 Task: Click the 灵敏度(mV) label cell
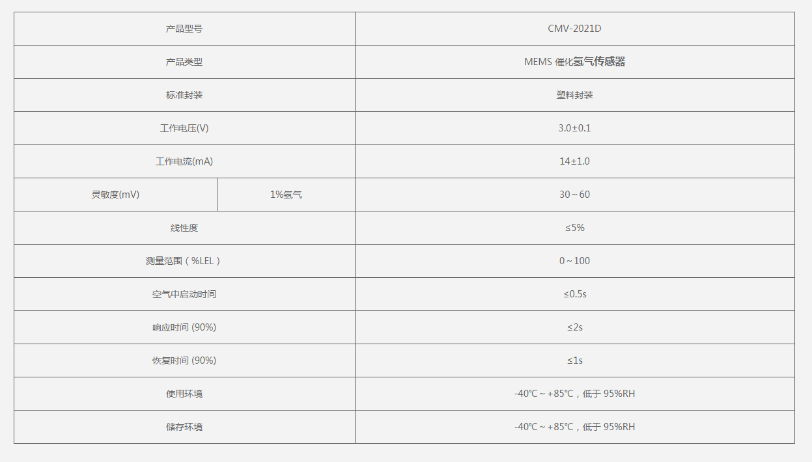[115, 195]
